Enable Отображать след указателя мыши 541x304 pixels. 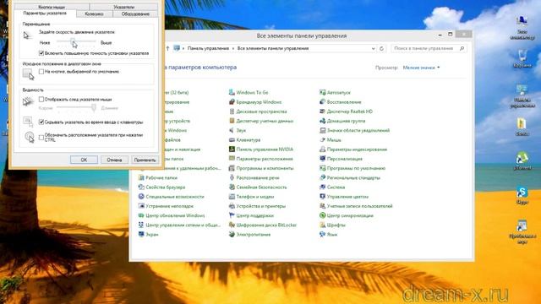coord(41,100)
